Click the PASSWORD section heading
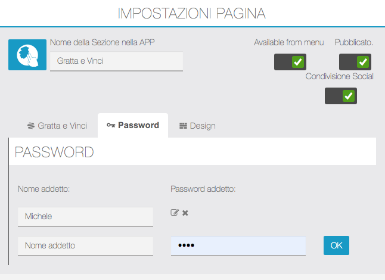Image resolution: width=385 pixels, height=280 pixels. (x=54, y=152)
